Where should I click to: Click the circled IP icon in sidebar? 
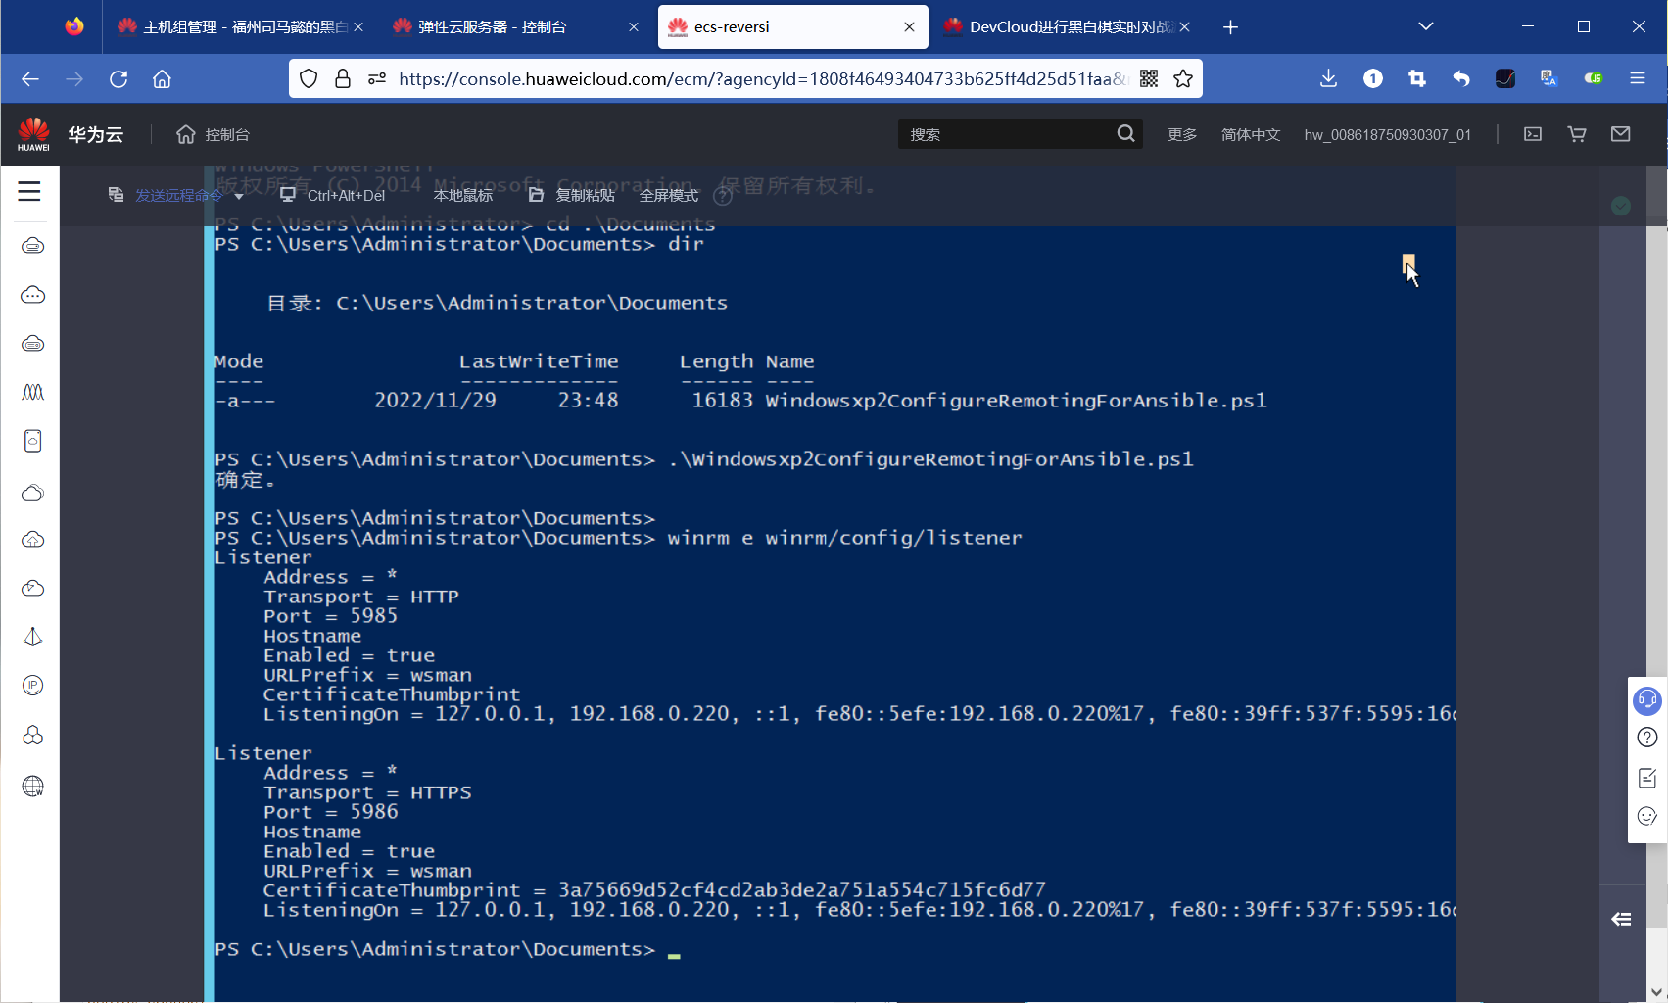(x=33, y=686)
